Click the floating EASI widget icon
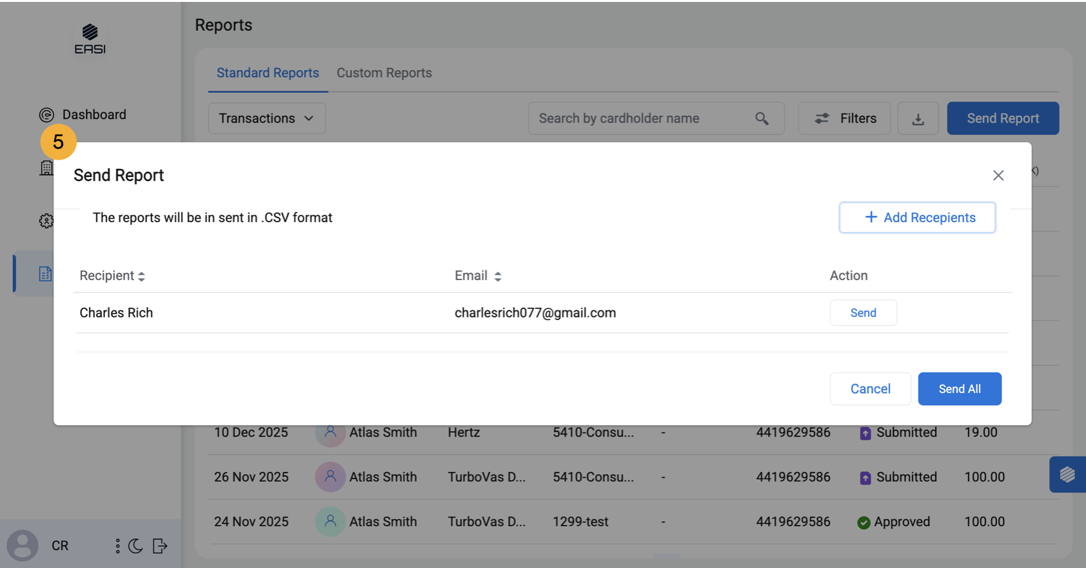This screenshot has height=568, width=1086. click(x=1067, y=475)
